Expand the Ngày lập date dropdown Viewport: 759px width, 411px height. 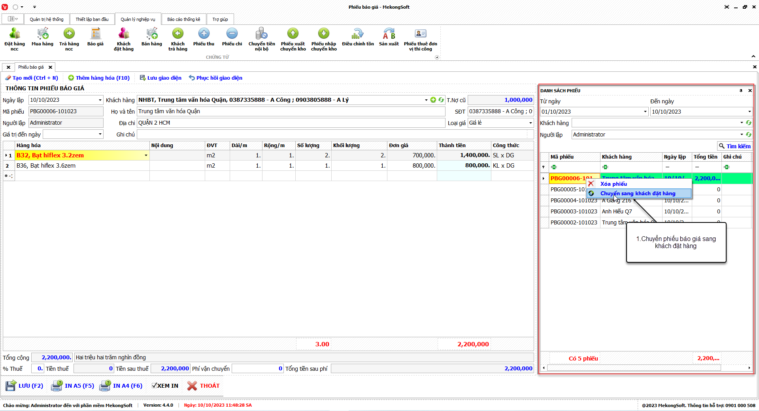tap(100, 100)
